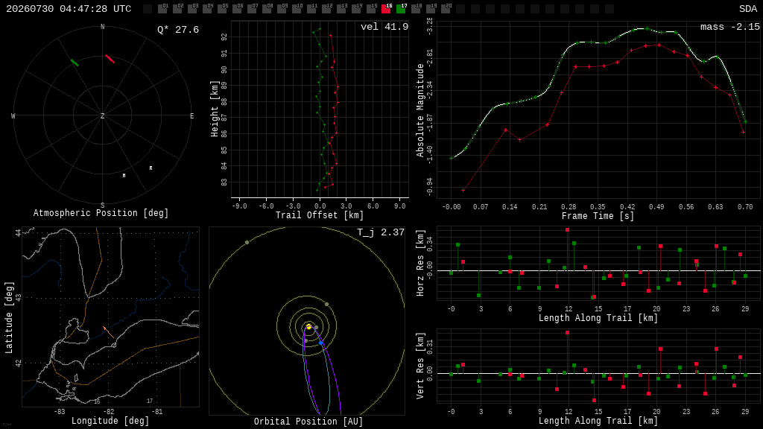The image size is (763, 429).
Task: Click the Trail Offset [km] axis label
Action: pyautogui.click(x=320, y=215)
